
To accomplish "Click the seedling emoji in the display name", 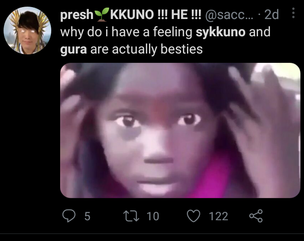I will click(x=102, y=14).
